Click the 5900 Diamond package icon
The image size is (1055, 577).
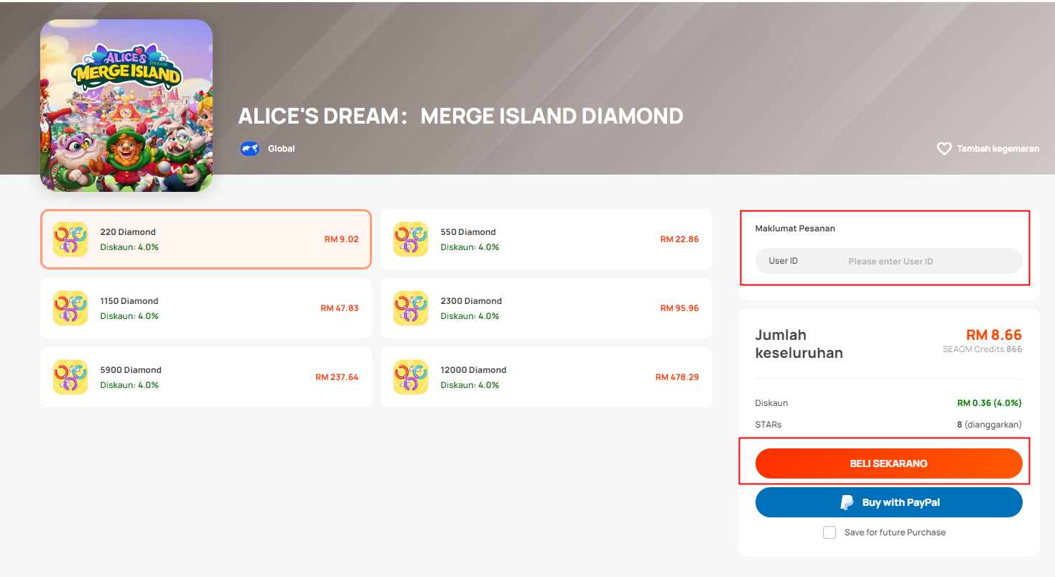70,377
